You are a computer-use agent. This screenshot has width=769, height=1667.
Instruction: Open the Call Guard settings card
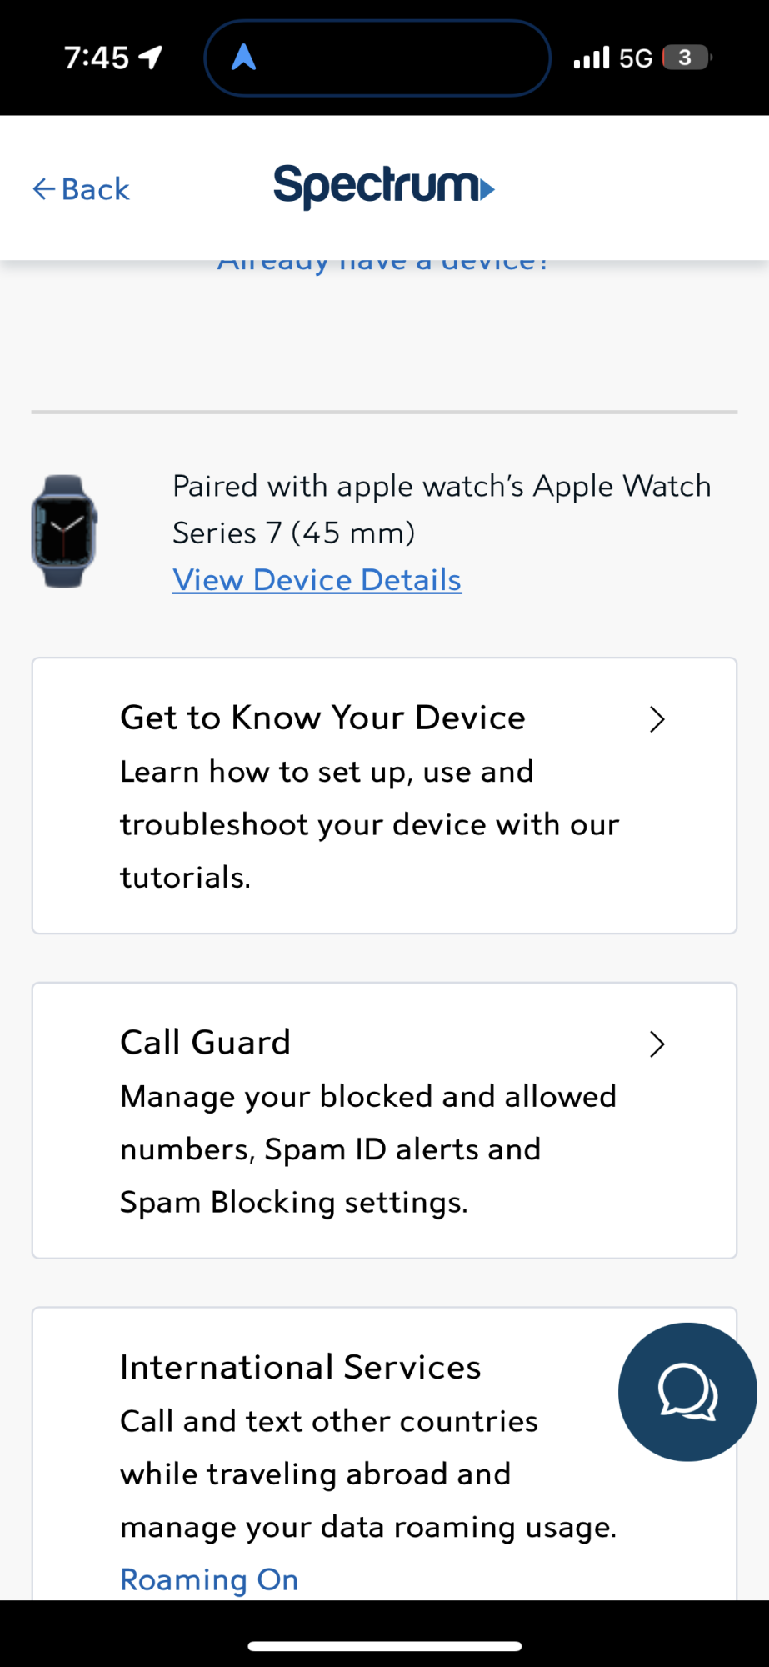(x=384, y=1120)
